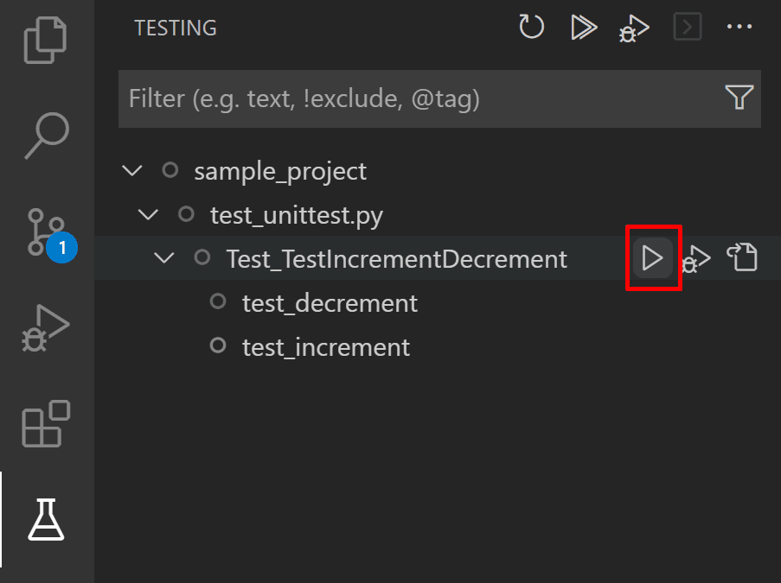781x583 pixels.
Task: Open the Explorer view in the activity bar
Action: (x=47, y=38)
